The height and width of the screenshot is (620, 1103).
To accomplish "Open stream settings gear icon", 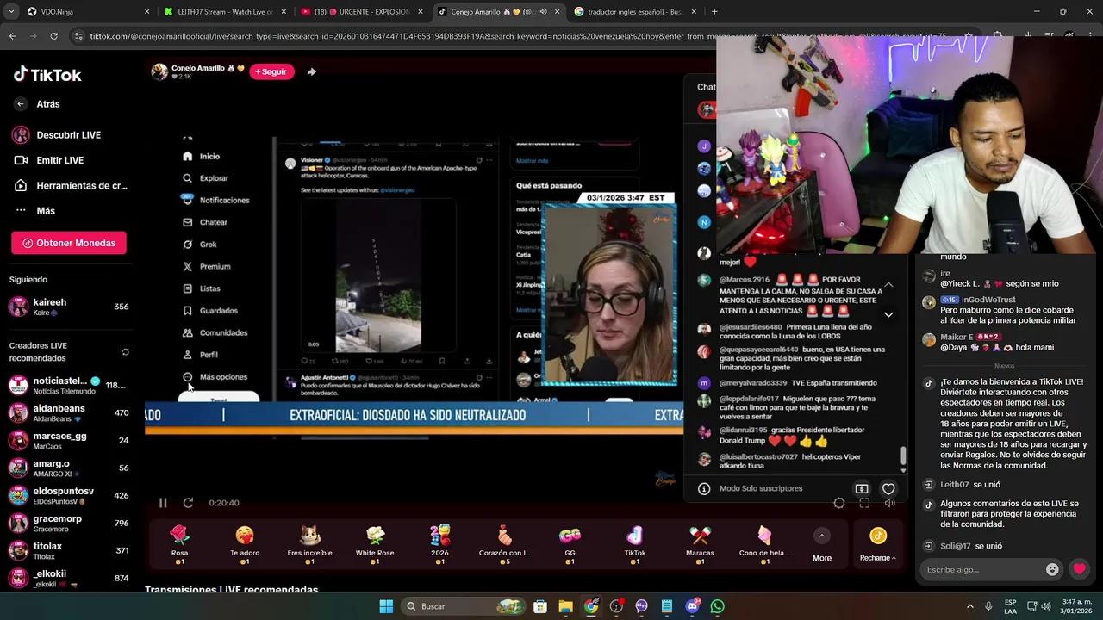I will click(839, 503).
